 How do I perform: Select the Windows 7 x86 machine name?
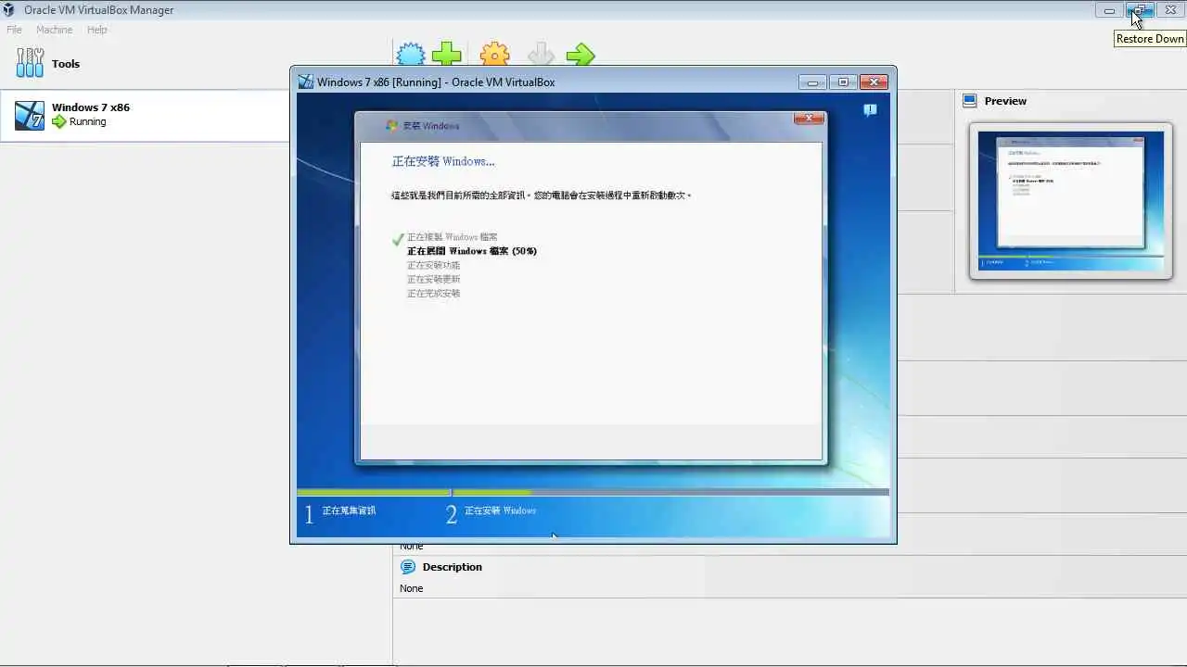click(91, 107)
